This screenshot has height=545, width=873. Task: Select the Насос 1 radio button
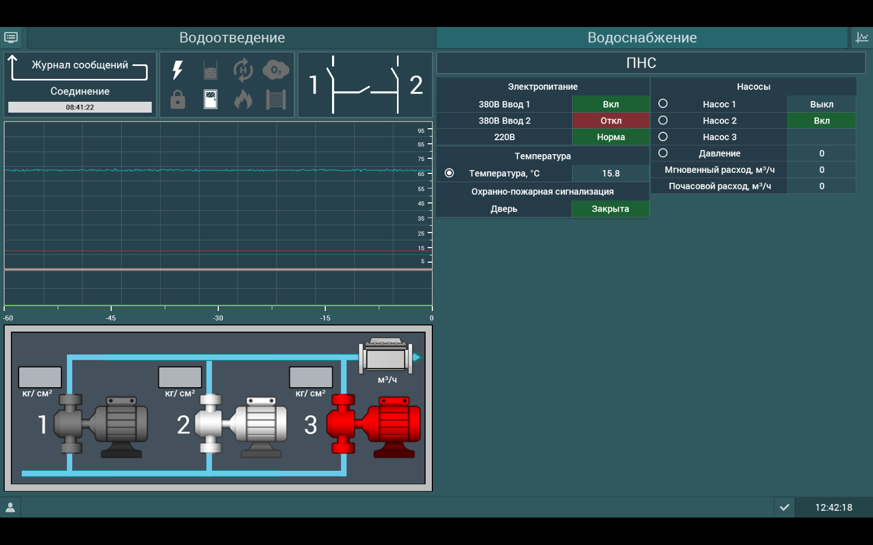(x=663, y=104)
